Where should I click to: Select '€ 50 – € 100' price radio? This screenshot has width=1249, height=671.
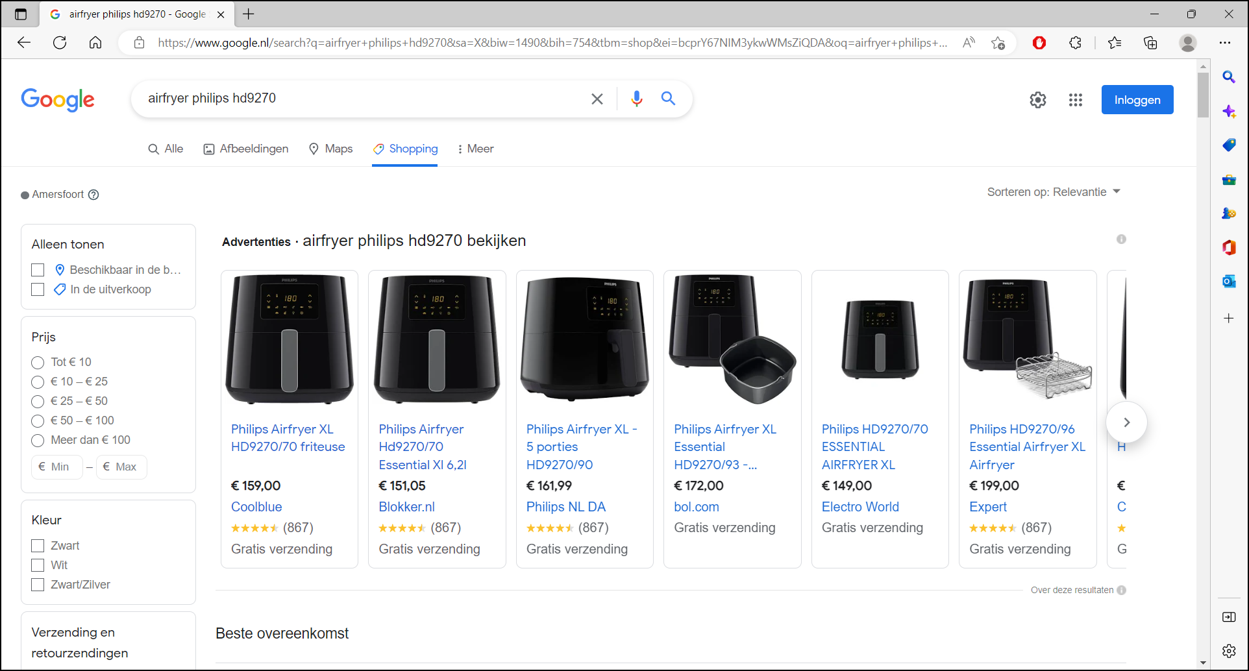(x=38, y=421)
